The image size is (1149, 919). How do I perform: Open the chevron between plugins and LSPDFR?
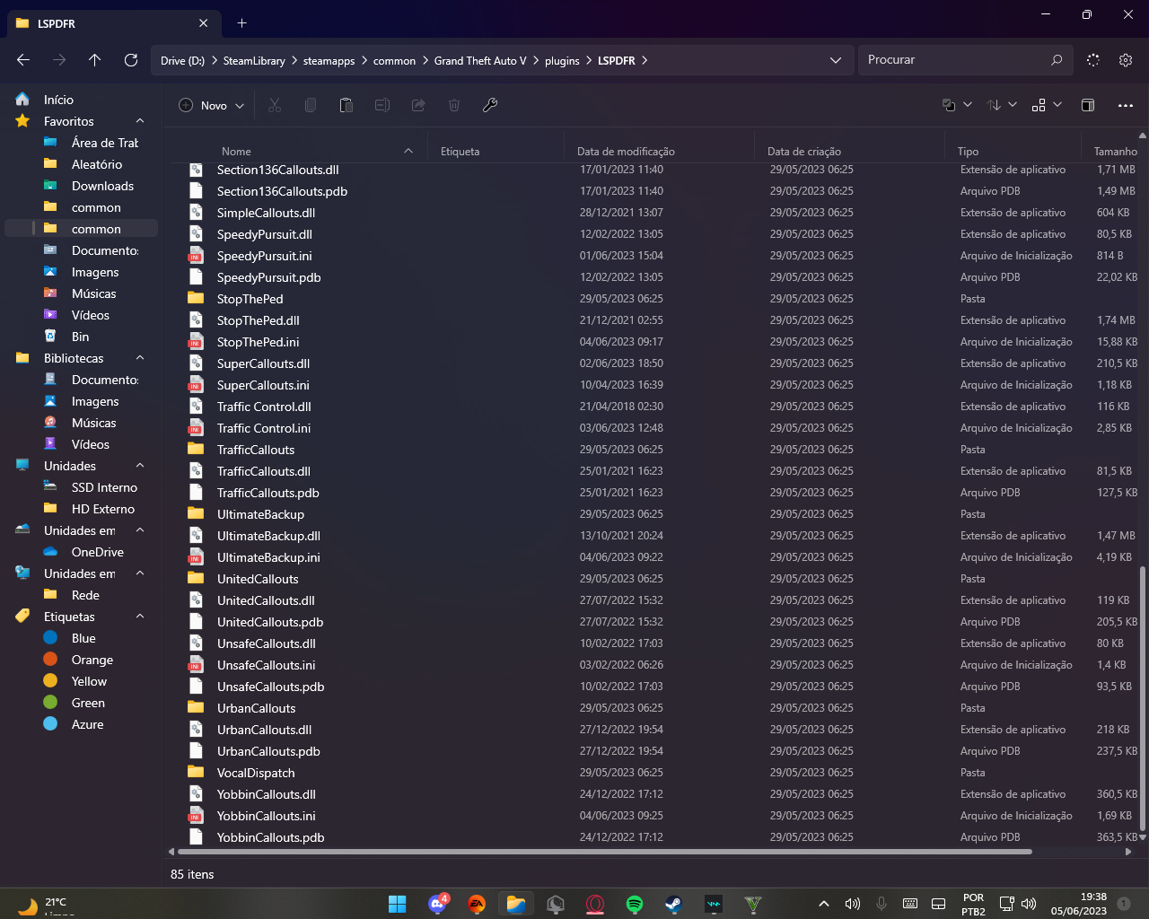pyautogui.click(x=589, y=61)
